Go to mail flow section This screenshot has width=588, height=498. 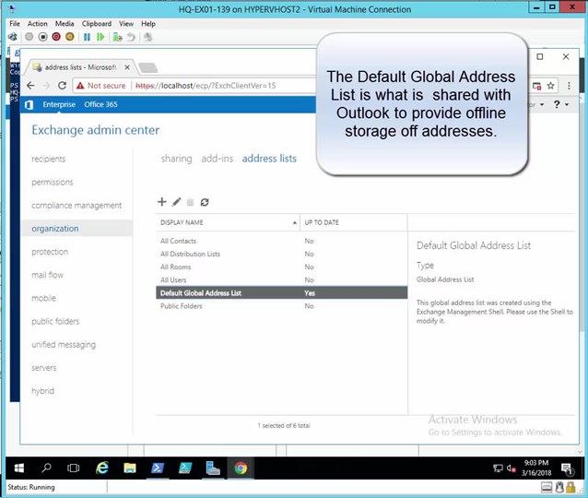48,275
